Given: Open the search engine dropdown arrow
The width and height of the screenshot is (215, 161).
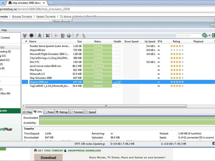Looking at the screenshot, I should 209,35.
